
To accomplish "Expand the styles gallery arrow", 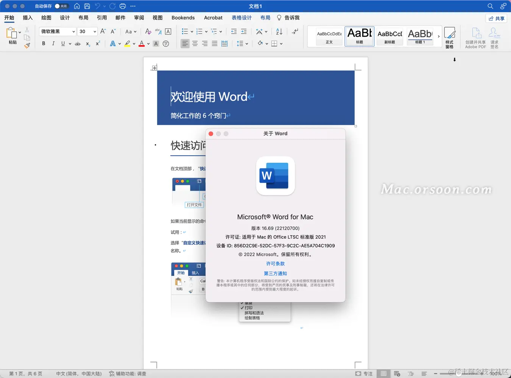I will click(x=439, y=36).
